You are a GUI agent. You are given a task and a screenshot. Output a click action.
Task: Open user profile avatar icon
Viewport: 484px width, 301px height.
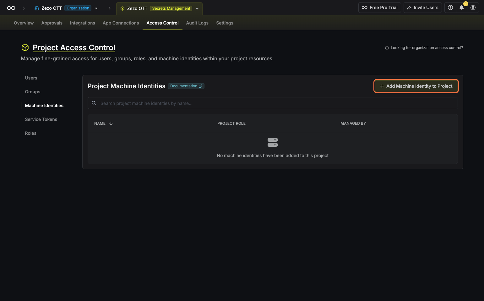click(473, 8)
